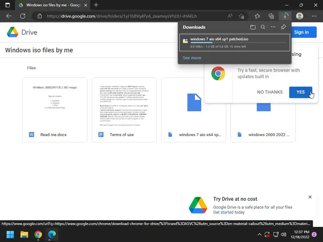Click the Drive logo in bottom banner
The image size is (323, 242).
[198, 205]
